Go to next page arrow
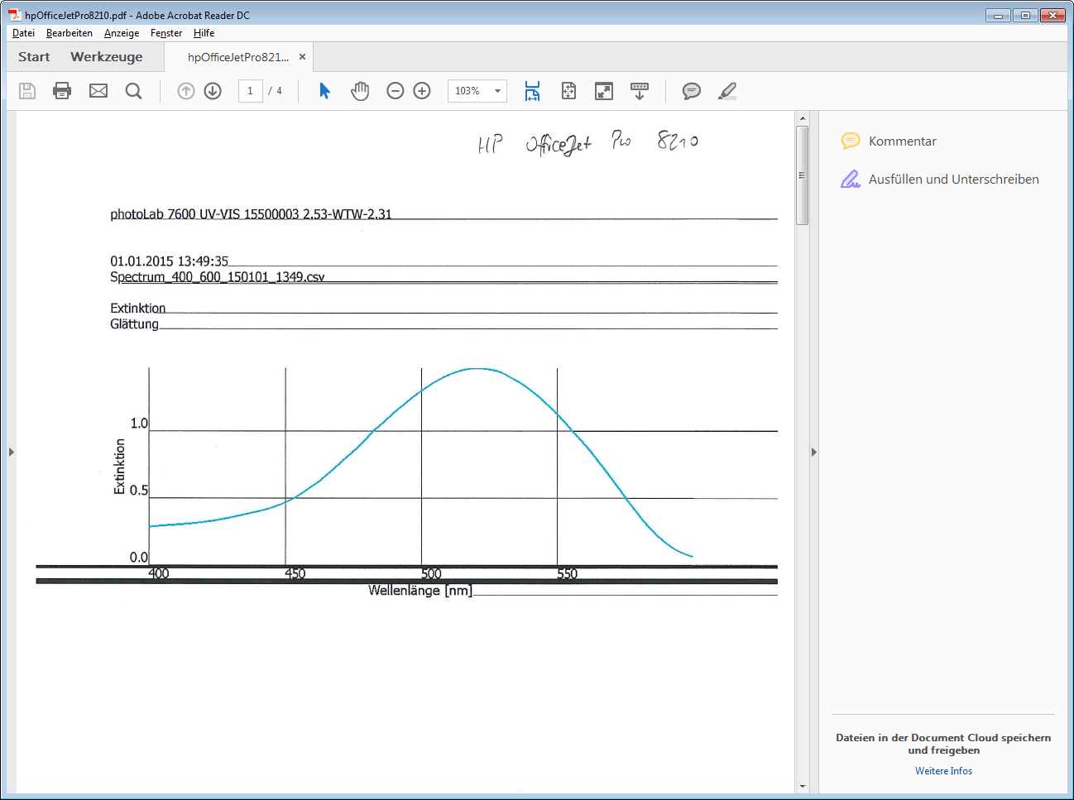The image size is (1074, 800). [213, 91]
